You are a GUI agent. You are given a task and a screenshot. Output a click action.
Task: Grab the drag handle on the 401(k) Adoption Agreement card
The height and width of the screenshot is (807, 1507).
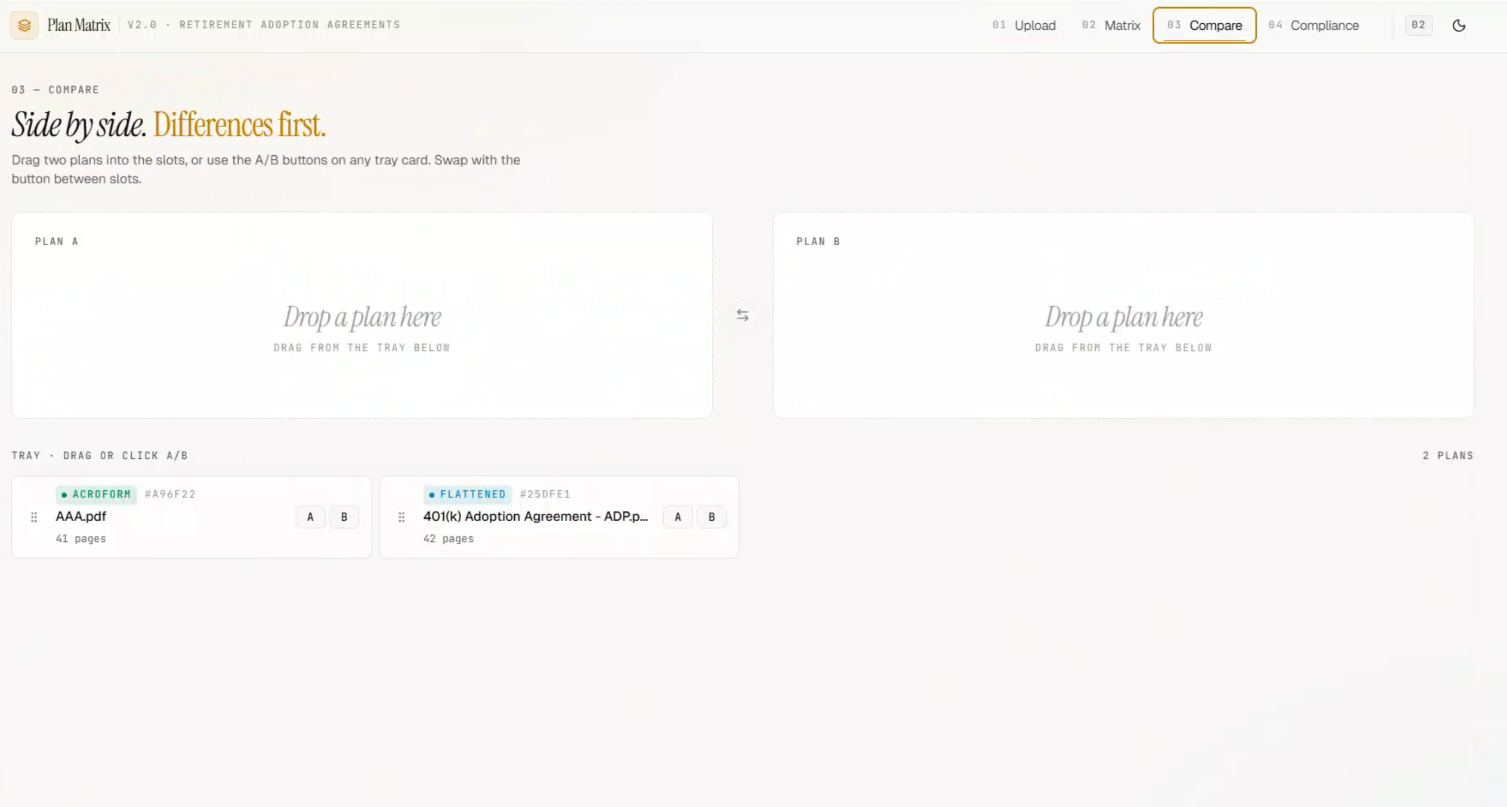[401, 517]
